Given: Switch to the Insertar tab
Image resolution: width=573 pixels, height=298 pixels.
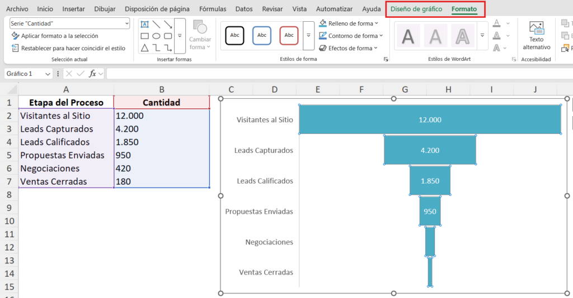Looking at the screenshot, I should coord(73,9).
